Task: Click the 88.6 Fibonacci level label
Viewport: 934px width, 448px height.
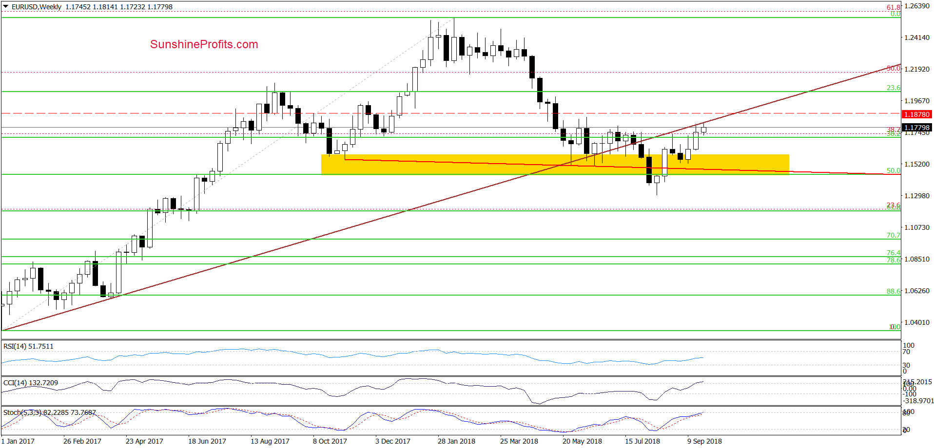Action: tap(893, 291)
